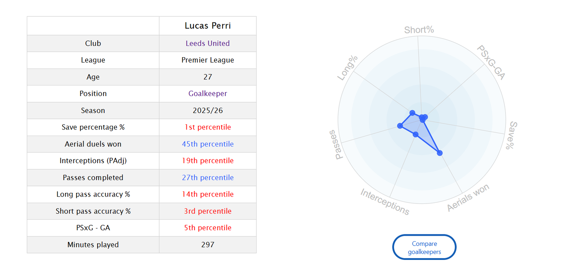Image resolution: width=587 pixels, height=279 pixels.
Task: Click the 2025/26 season cell
Action: click(x=208, y=110)
